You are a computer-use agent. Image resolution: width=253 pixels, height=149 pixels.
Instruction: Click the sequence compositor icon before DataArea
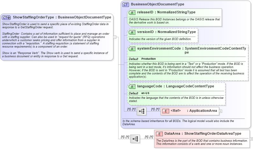point(135,139)
